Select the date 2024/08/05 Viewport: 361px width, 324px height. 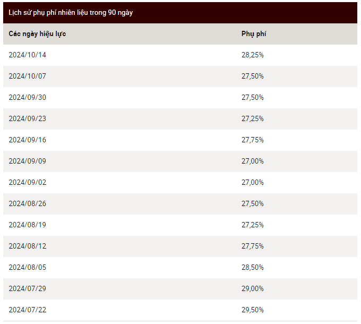(x=28, y=267)
